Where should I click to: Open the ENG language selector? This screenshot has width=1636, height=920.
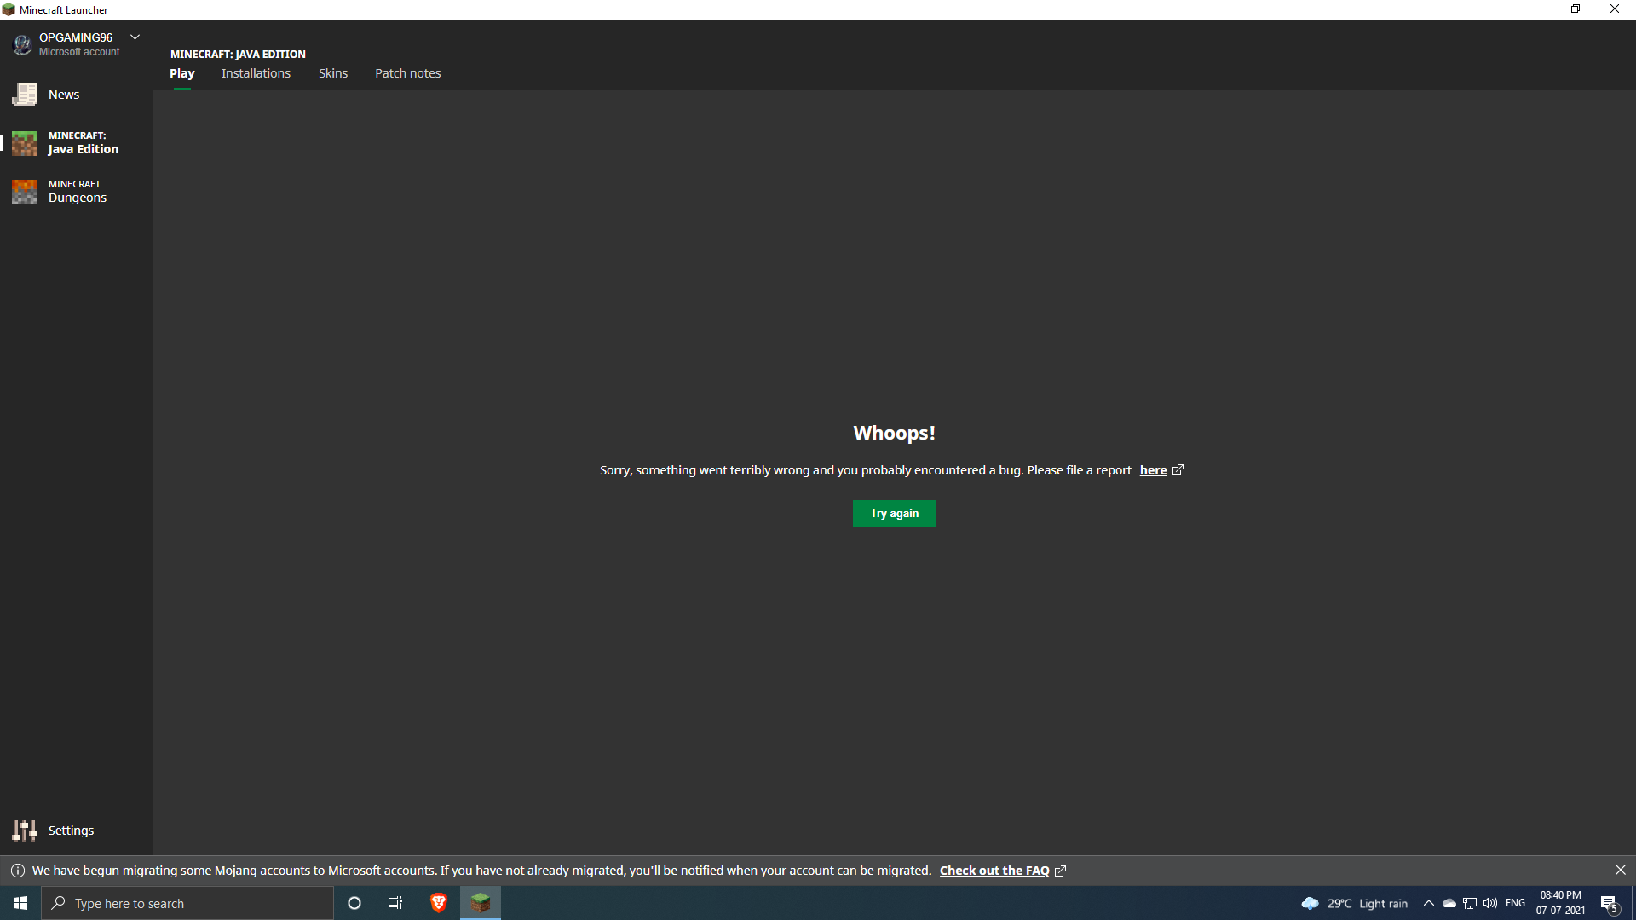coord(1515,903)
